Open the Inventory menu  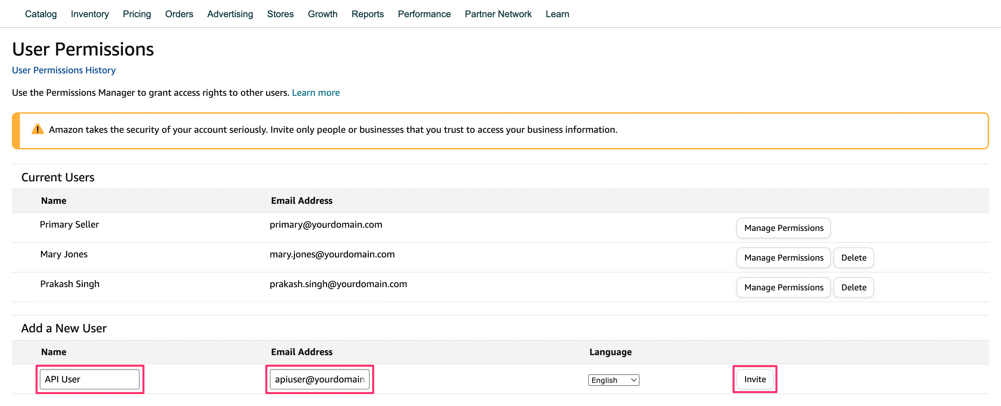[90, 14]
